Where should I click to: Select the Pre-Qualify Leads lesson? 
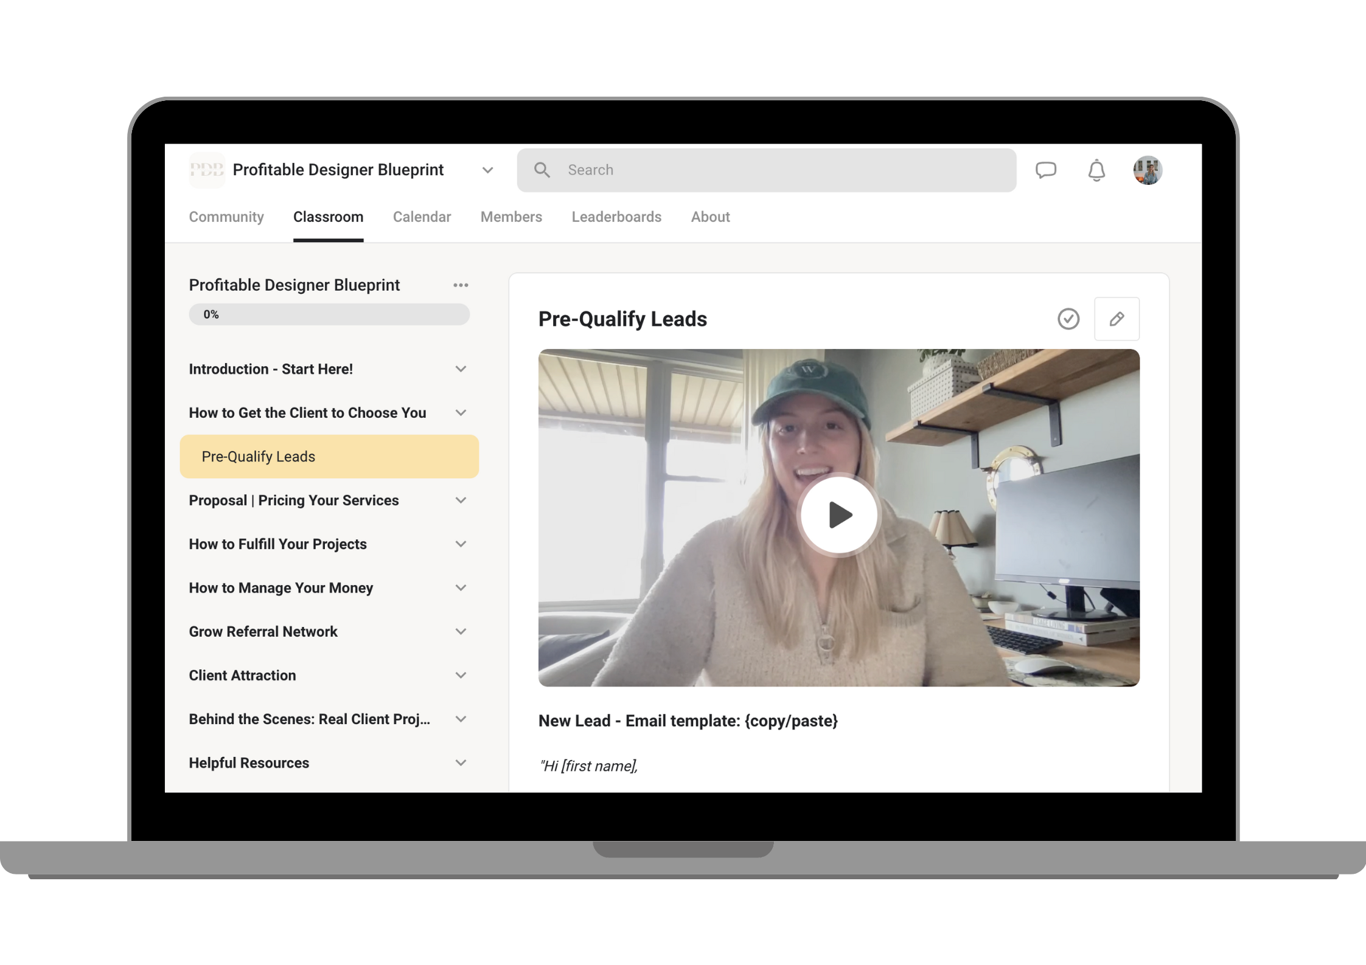pyautogui.click(x=258, y=456)
